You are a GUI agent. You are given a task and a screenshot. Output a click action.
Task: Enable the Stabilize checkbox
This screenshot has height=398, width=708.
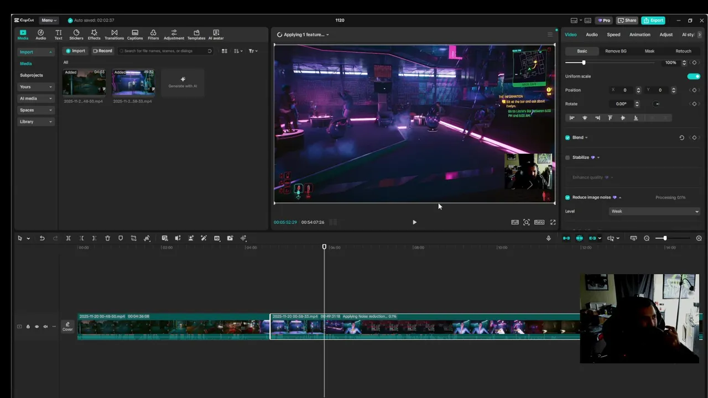(x=568, y=158)
